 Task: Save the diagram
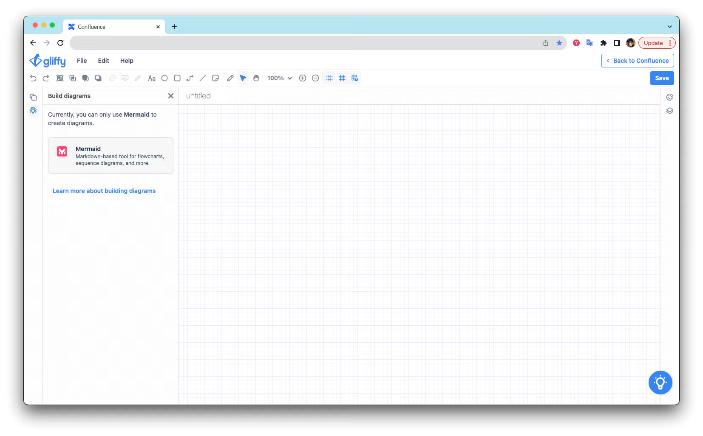click(662, 78)
